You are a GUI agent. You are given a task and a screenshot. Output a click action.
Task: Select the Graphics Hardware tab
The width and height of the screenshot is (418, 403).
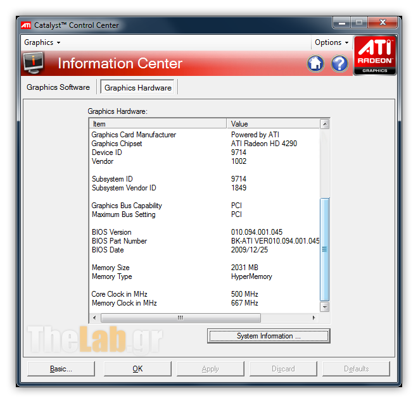(x=138, y=87)
